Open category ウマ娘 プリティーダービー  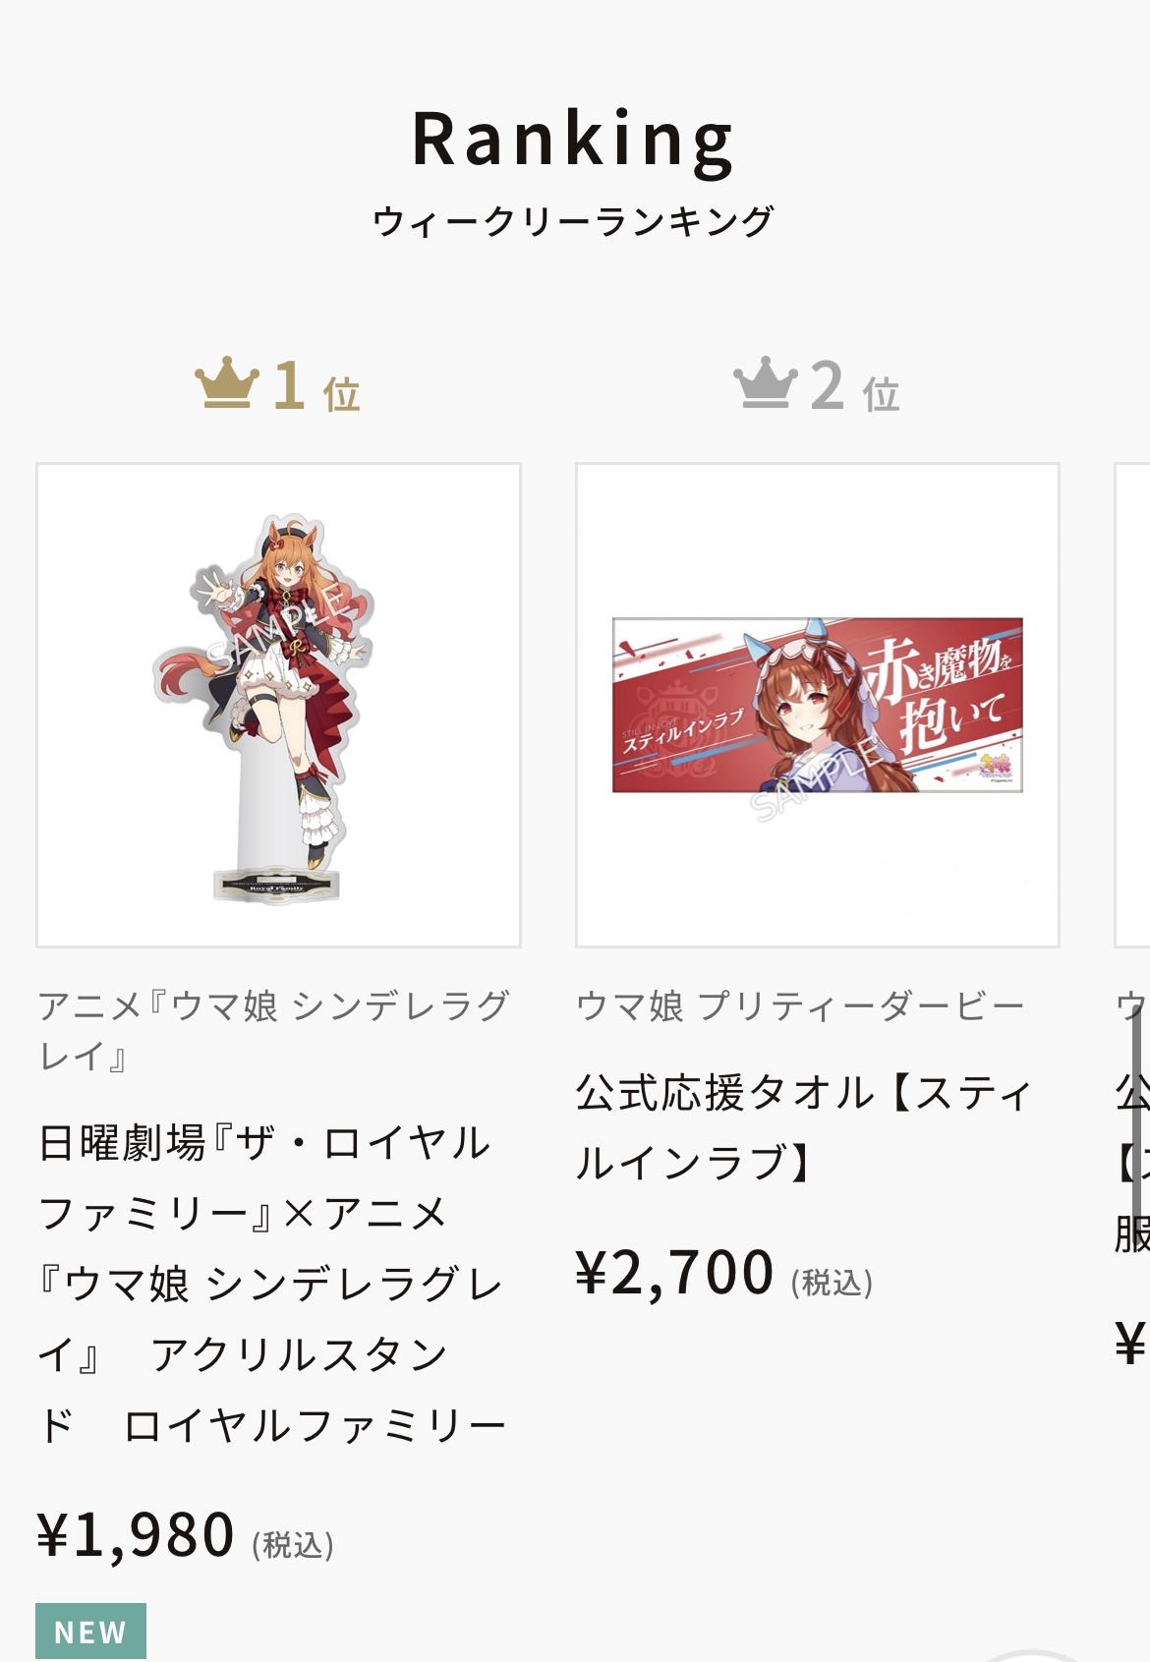point(800,1006)
